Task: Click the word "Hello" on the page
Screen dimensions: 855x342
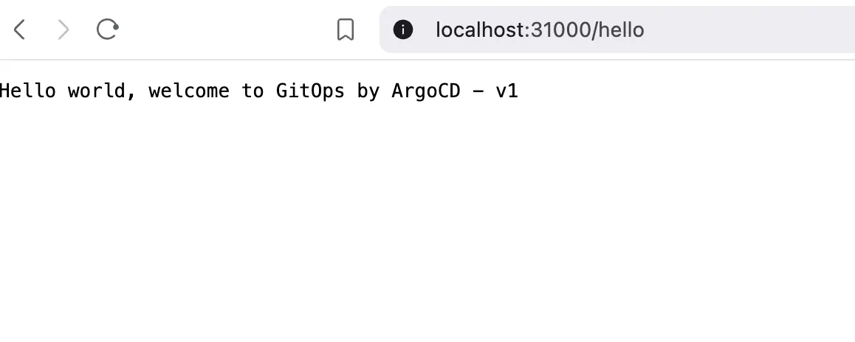Action: 28,91
